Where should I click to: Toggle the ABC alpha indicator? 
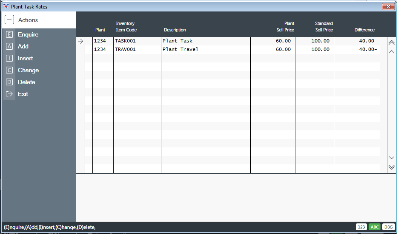[375, 227]
